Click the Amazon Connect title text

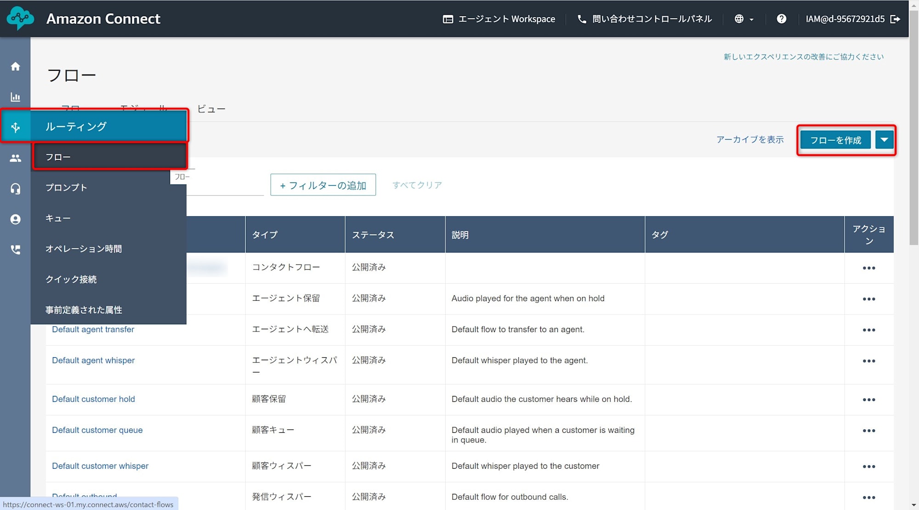103,19
